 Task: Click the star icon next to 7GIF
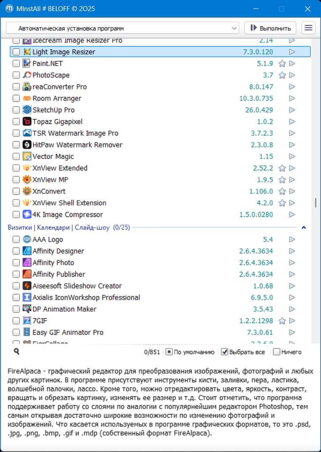tap(282, 321)
